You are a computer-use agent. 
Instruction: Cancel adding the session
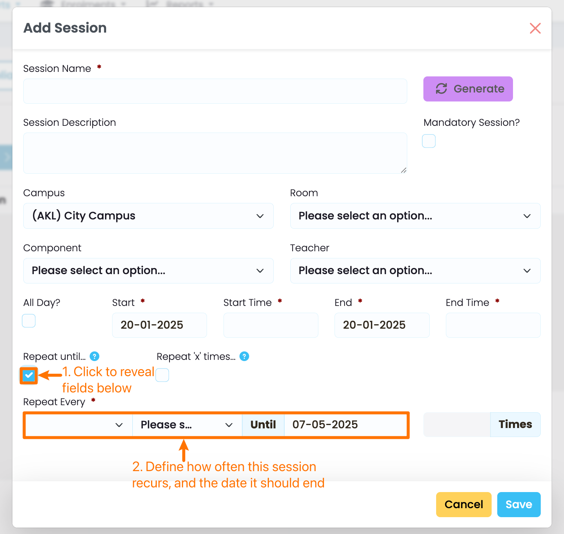coord(463,504)
